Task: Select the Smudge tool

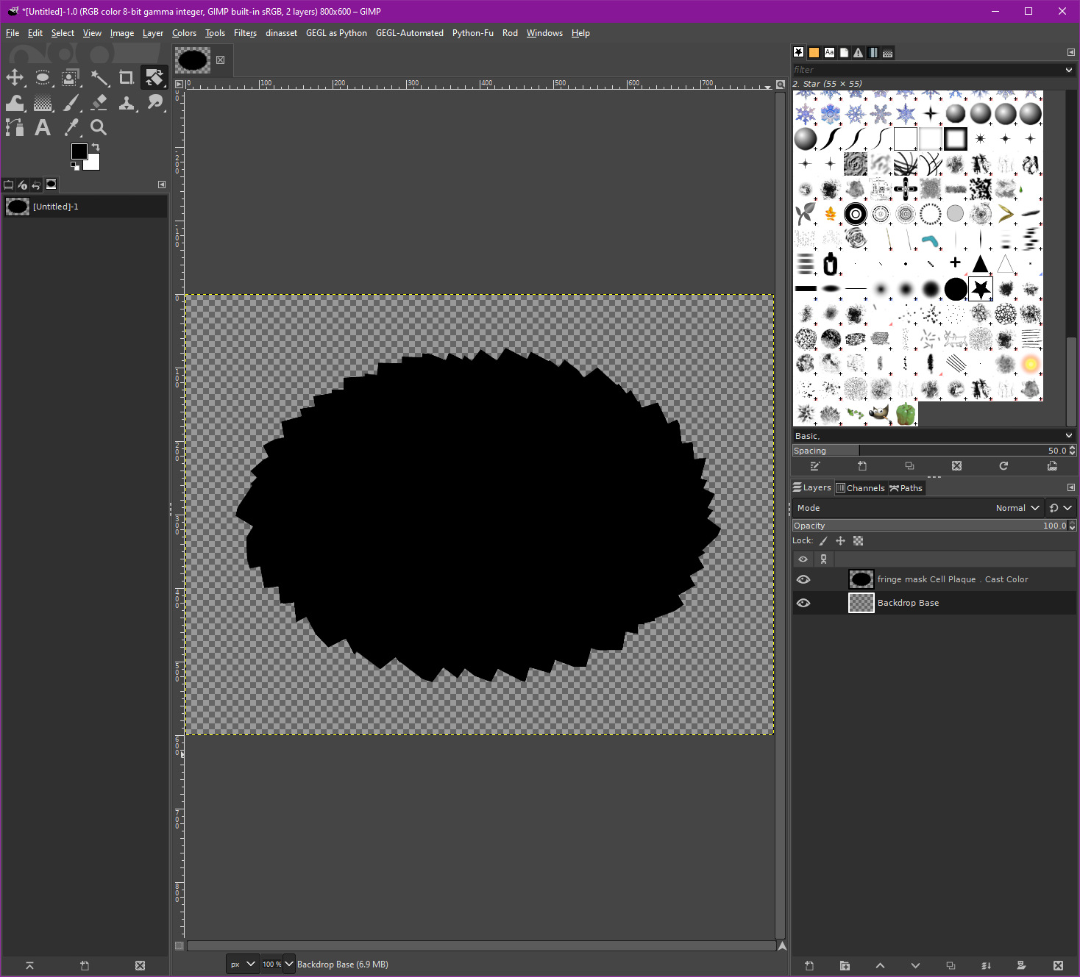Action: [154, 103]
